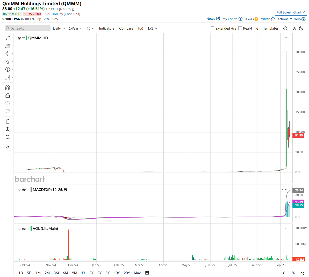Image resolution: width=309 pixels, height=277 pixels.
Task: Toggle the lock drawings padlock
Action: [8, 95]
